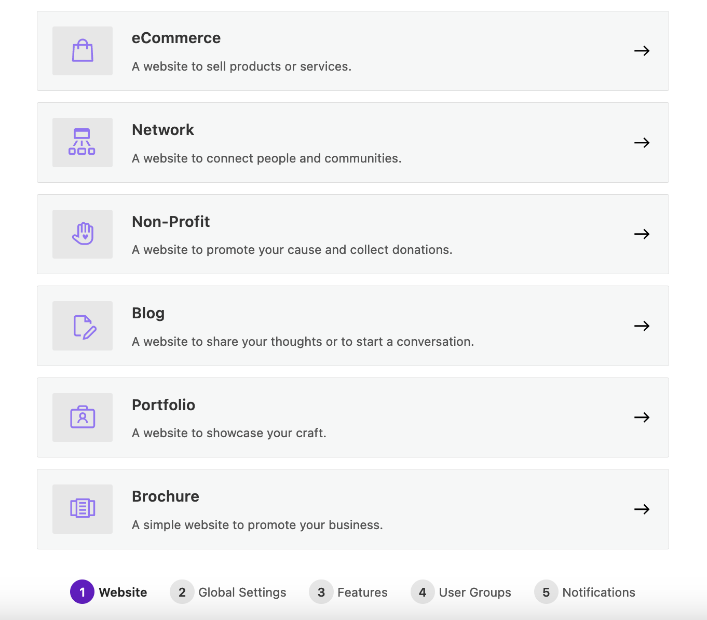Select the Network connection icon
This screenshot has width=707, height=620.
coord(82,142)
